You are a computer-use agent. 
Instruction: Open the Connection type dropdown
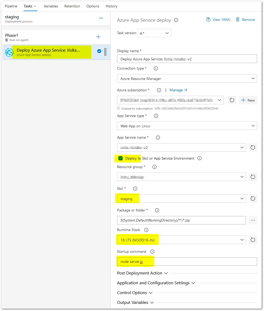pyautogui.click(x=187, y=79)
